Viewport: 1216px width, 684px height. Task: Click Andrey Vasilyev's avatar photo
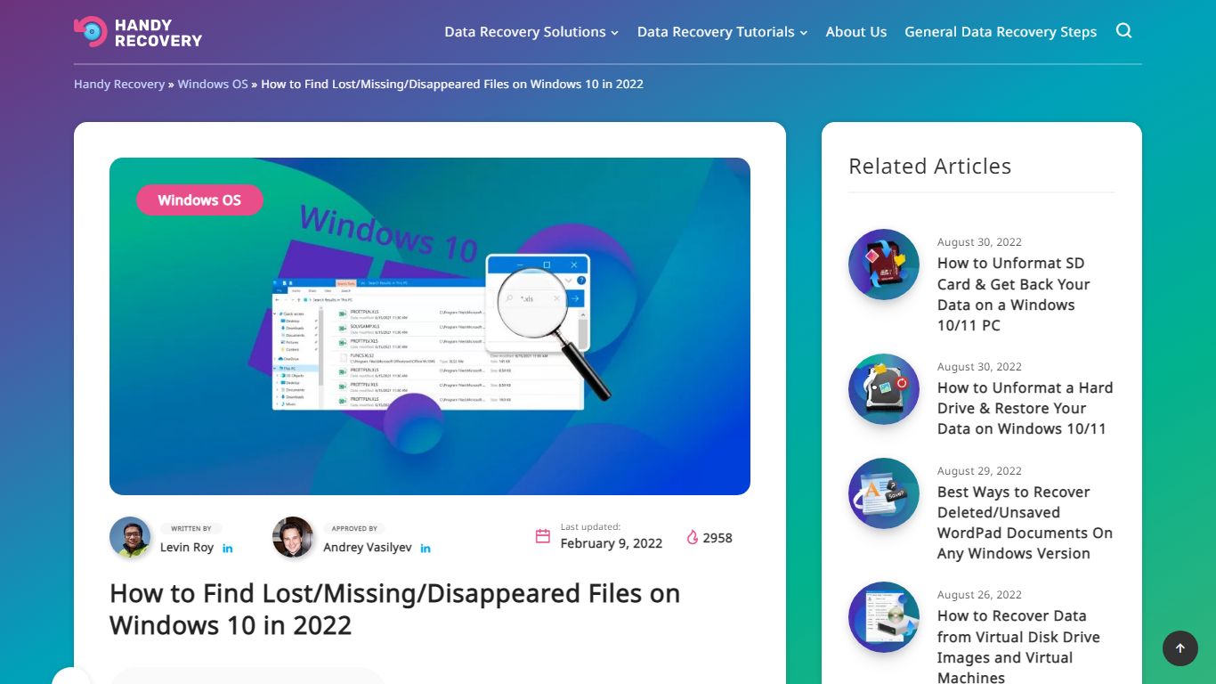pos(293,537)
